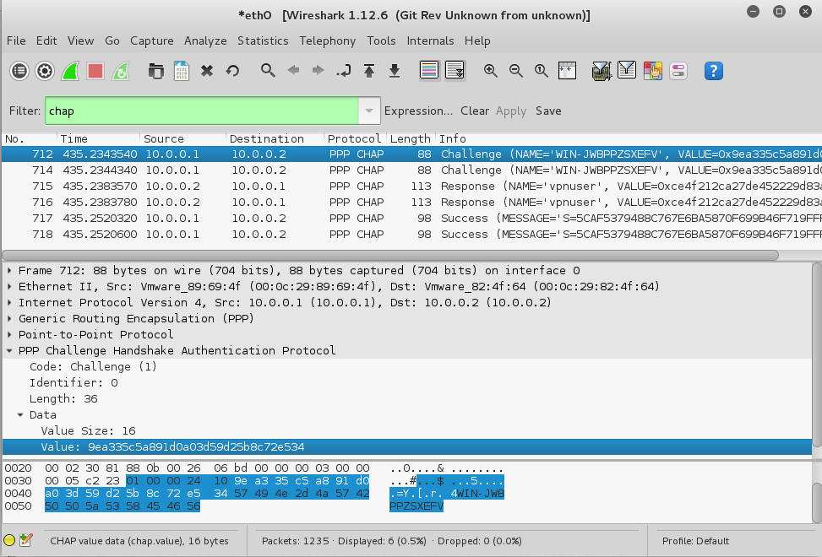
Task: Expand the Generic Routing Encapsulation node
Action: pyautogui.click(x=10, y=319)
